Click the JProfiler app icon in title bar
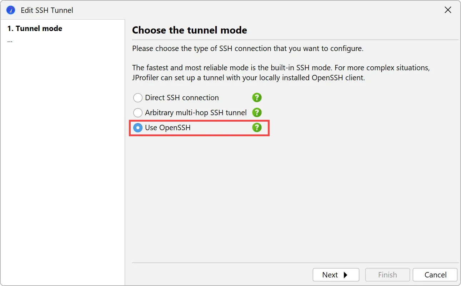461x286 pixels. tap(11, 10)
